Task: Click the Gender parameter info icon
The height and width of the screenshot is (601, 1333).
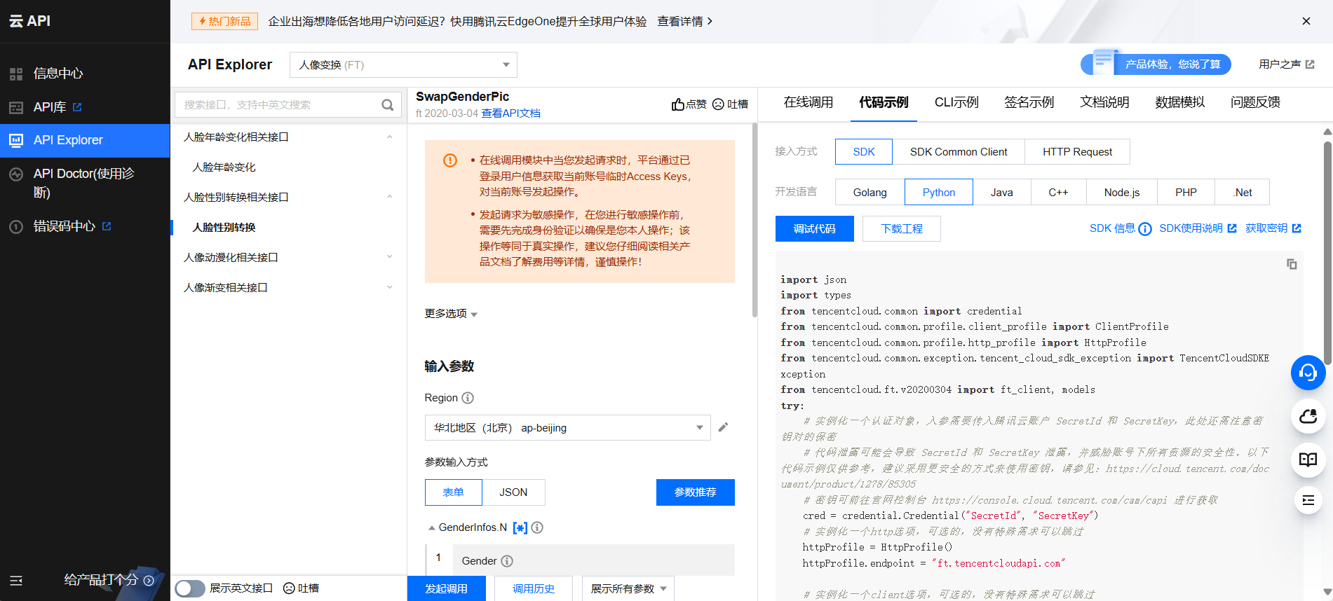Action: pos(507,561)
